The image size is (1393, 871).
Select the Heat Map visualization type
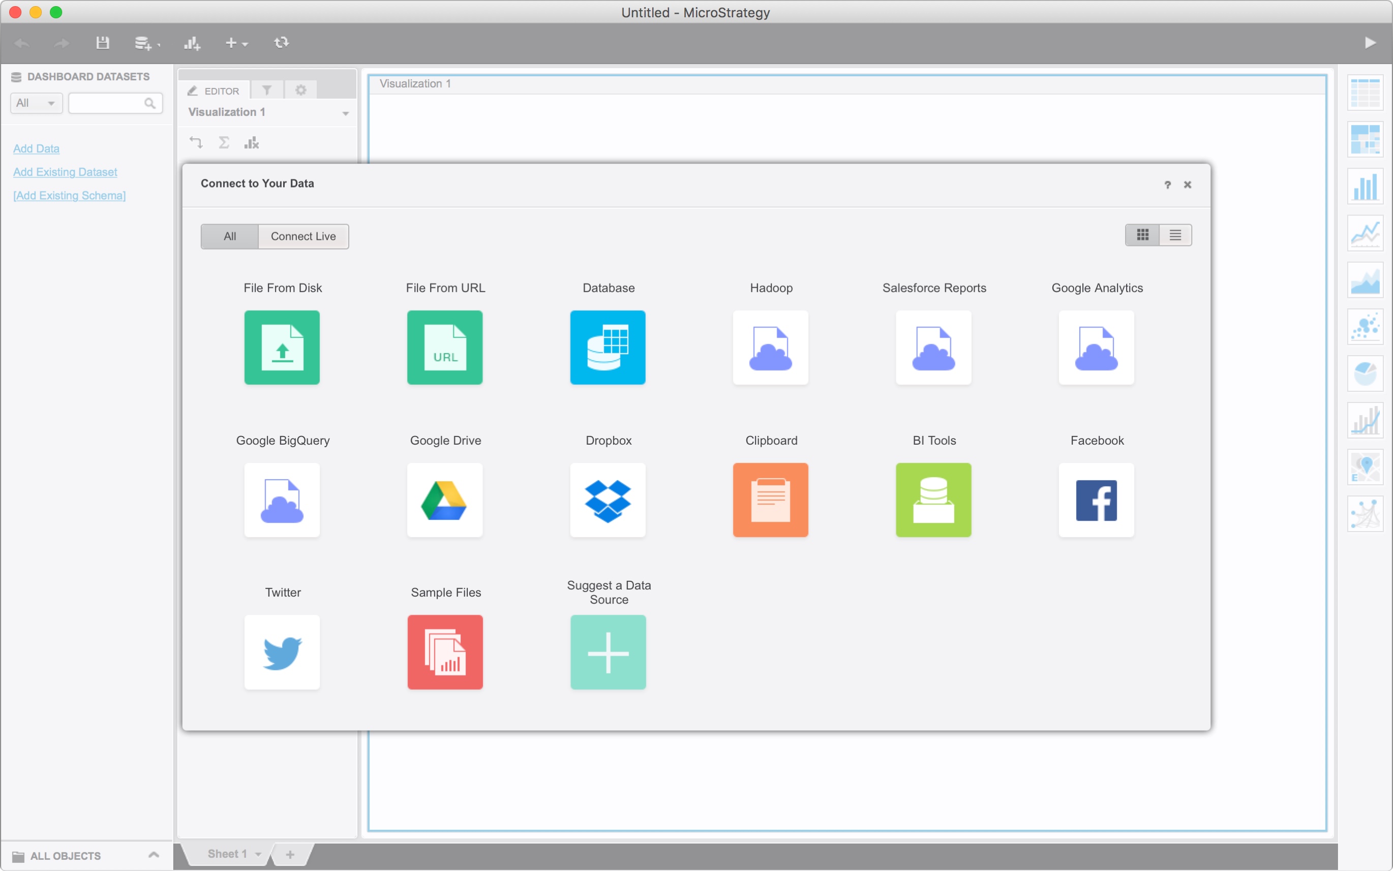[1365, 139]
